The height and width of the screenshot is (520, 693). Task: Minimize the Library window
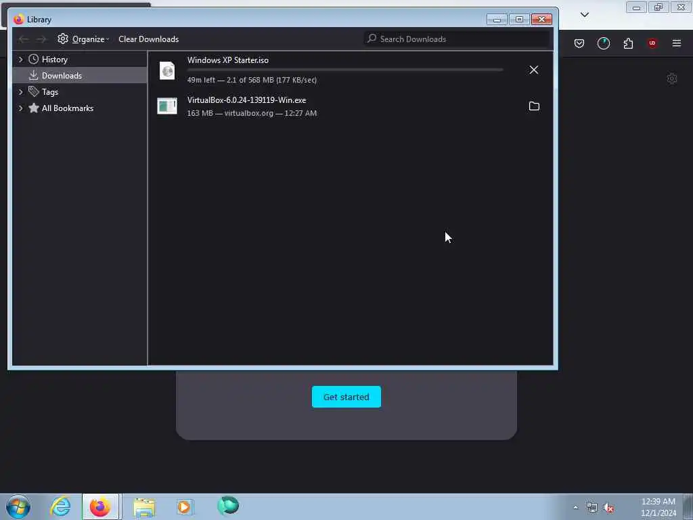pos(497,20)
